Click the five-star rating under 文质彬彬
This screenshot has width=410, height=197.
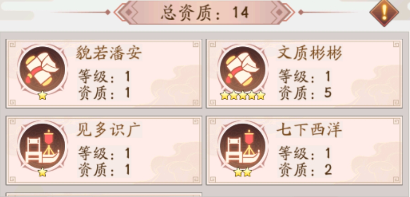click(x=242, y=96)
